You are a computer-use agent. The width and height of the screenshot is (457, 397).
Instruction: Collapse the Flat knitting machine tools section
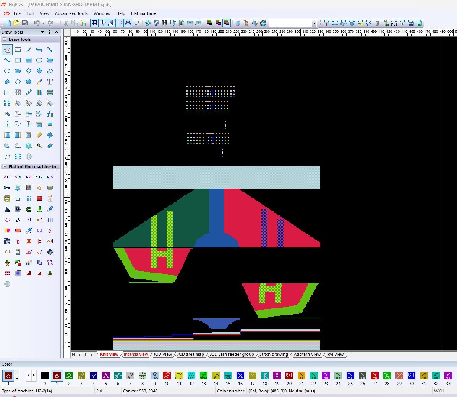tap(5, 167)
